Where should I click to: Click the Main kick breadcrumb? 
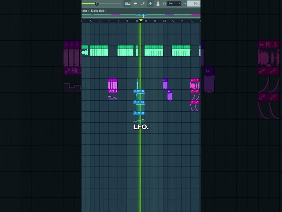pos(97,11)
